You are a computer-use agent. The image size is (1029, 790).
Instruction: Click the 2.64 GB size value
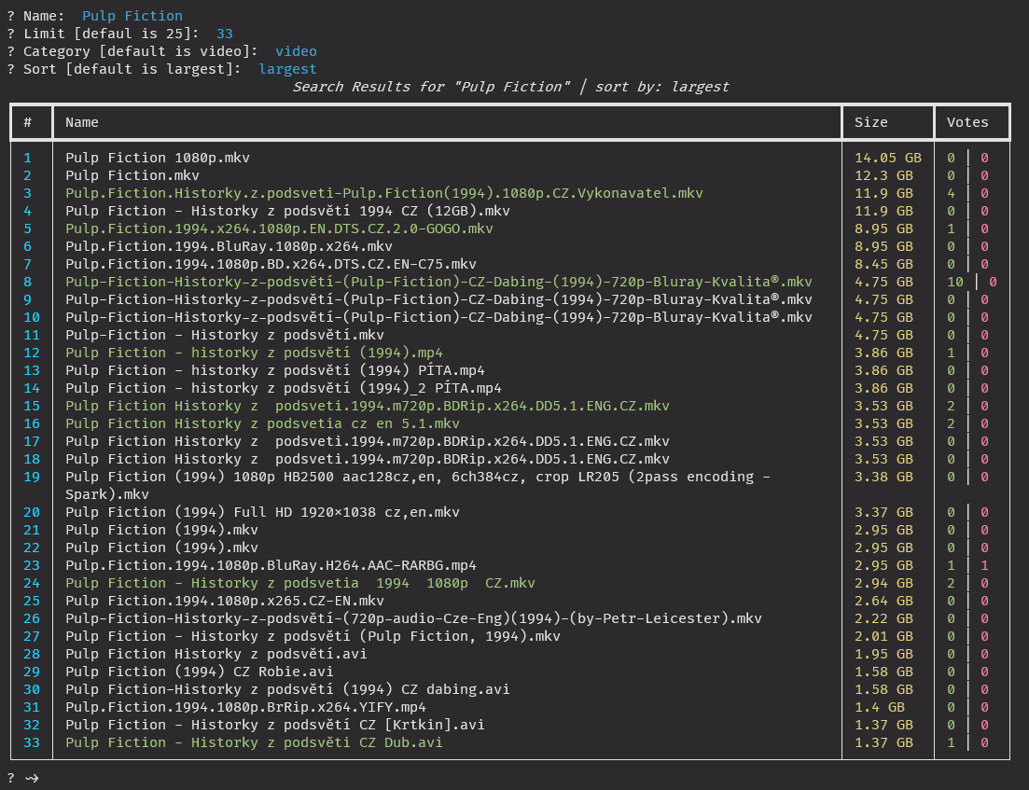[883, 601]
